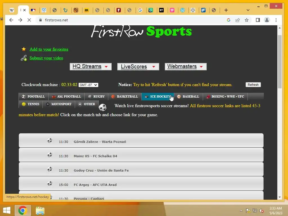
Task: Select the Baseball category tab
Action: [x=188, y=96]
